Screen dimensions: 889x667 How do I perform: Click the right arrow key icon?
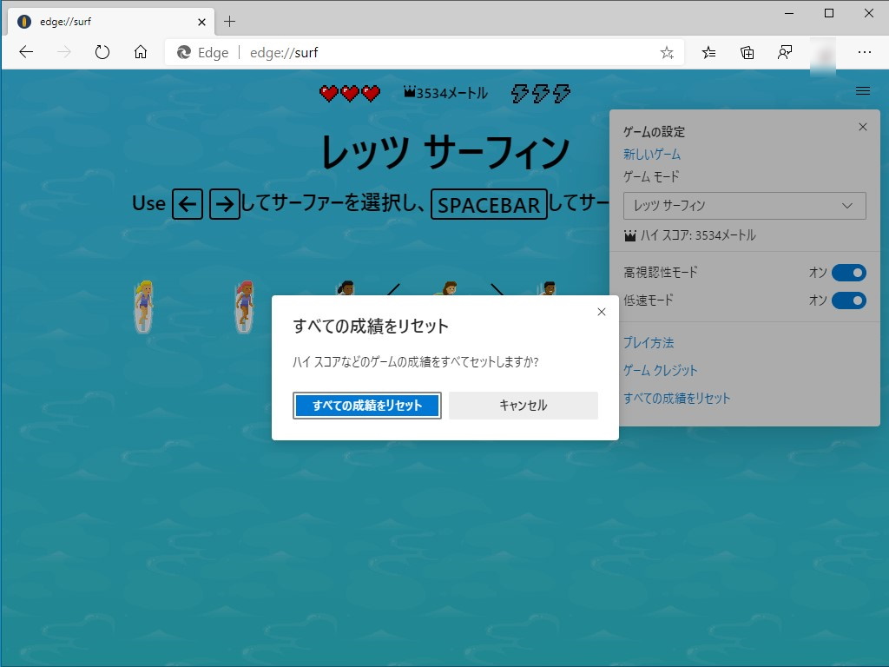pyautogui.click(x=225, y=204)
